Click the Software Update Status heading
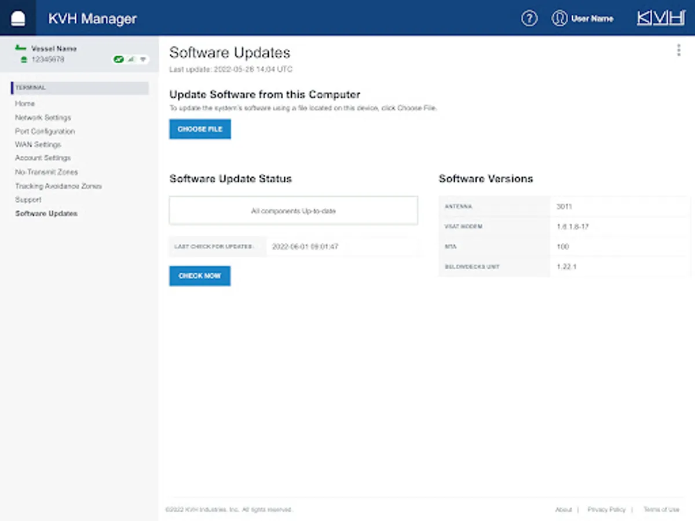The width and height of the screenshot is (695, 521). click(x=231, y=179)
